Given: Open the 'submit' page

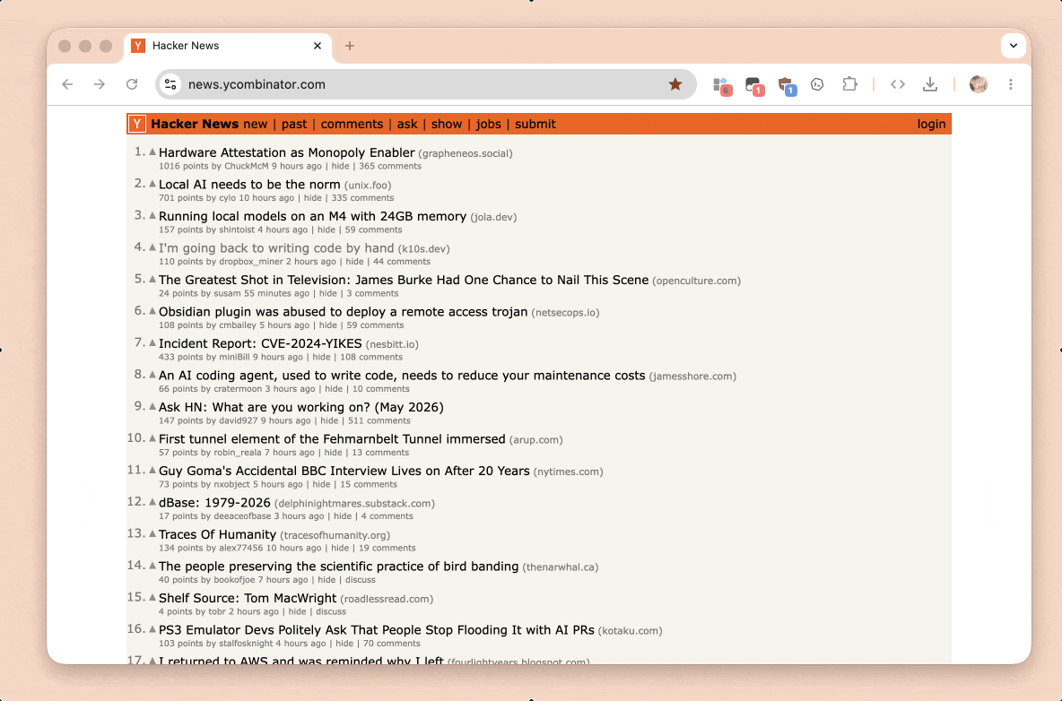Looking at the screenshot, I should [535, 124].
